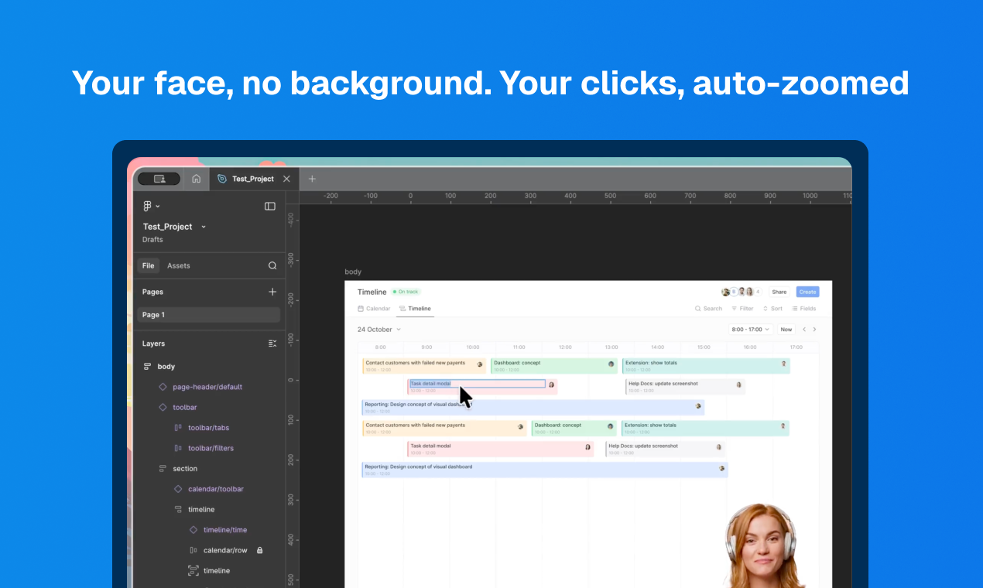Open the Filter option
The width and height of the screenshot is (983, 588).
coord(742,309)
